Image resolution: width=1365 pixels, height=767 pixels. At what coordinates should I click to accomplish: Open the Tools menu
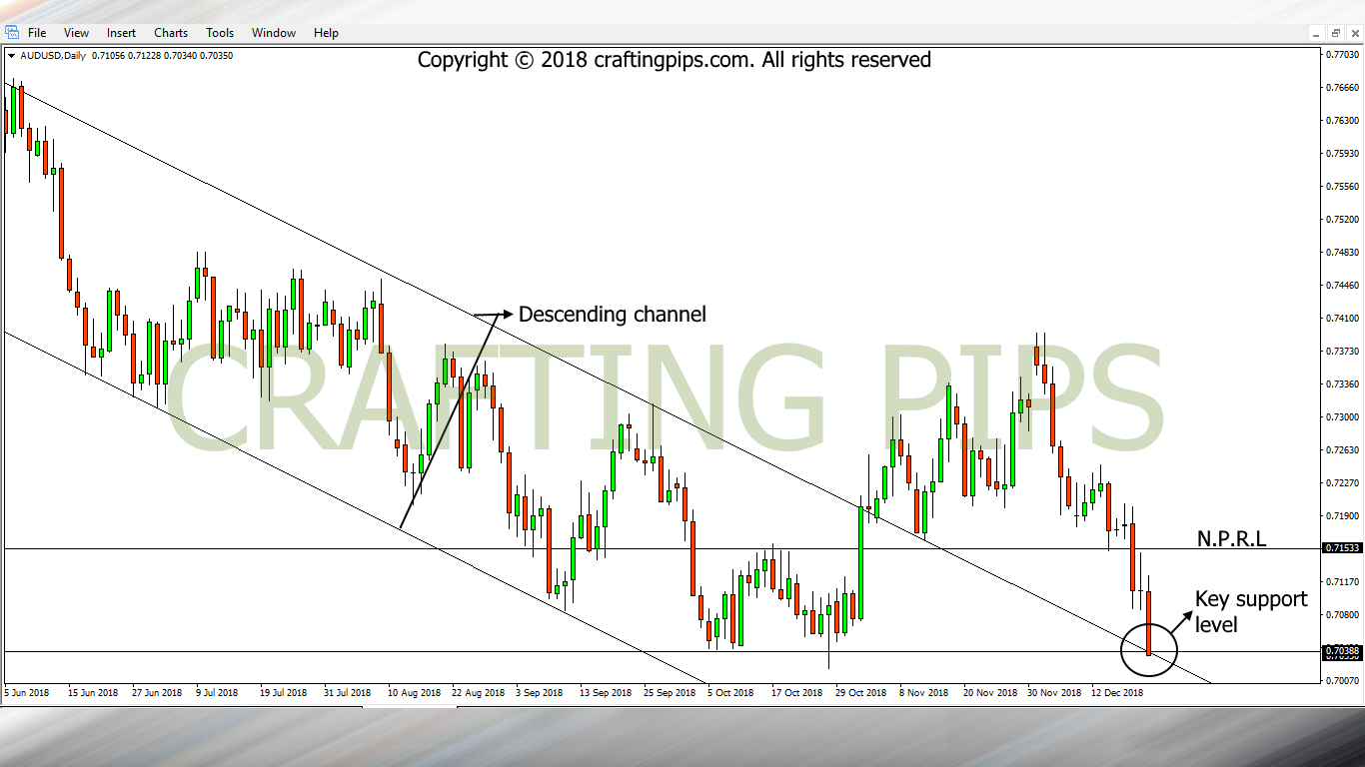tap(220, 33)
